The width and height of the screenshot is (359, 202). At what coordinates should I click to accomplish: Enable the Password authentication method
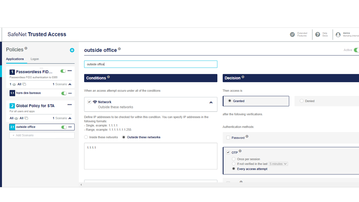(x=228, y=137)
